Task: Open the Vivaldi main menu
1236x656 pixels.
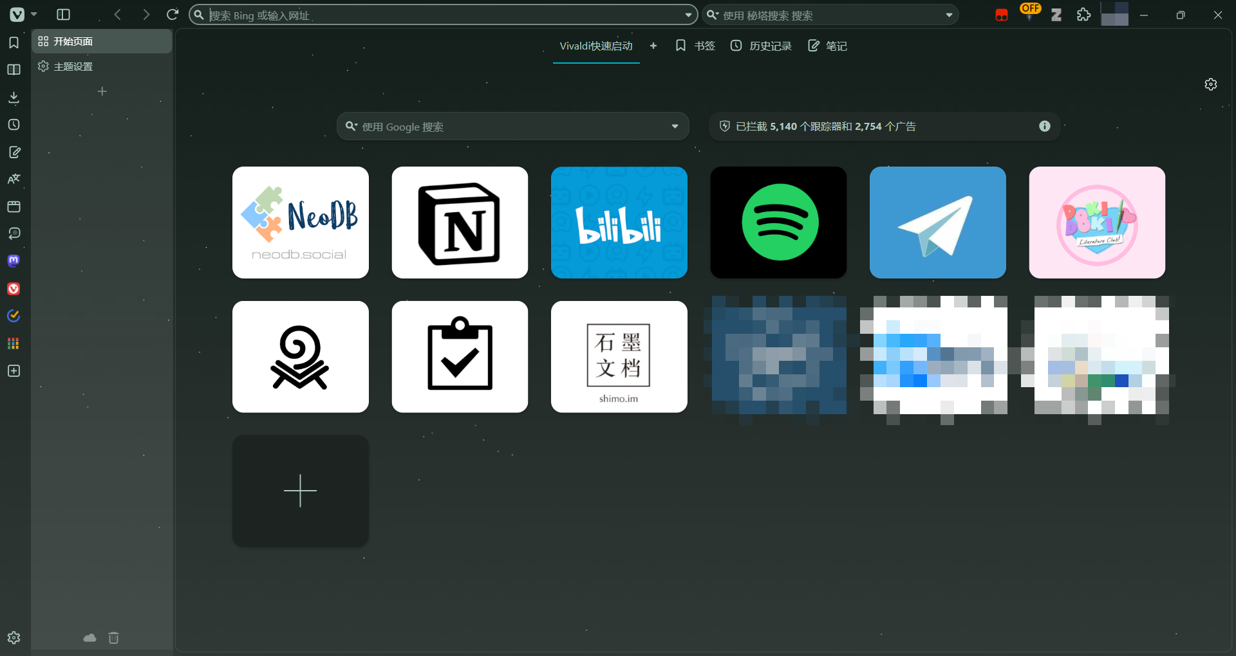Action: [x=17, y=14]
